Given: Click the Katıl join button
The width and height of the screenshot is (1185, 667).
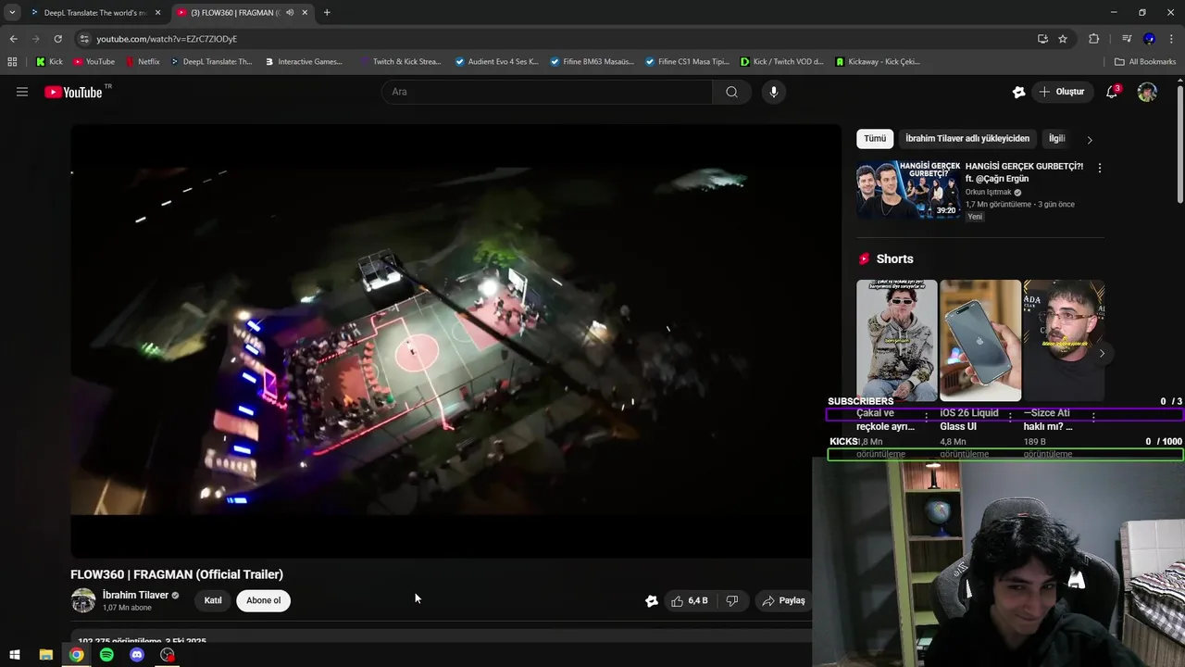Looking at the screenshot, I should coord(213,600).
